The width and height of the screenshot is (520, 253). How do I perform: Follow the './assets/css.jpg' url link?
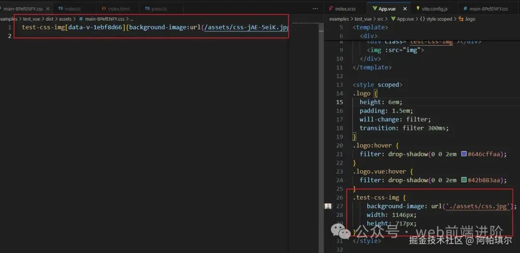(478, 206)
